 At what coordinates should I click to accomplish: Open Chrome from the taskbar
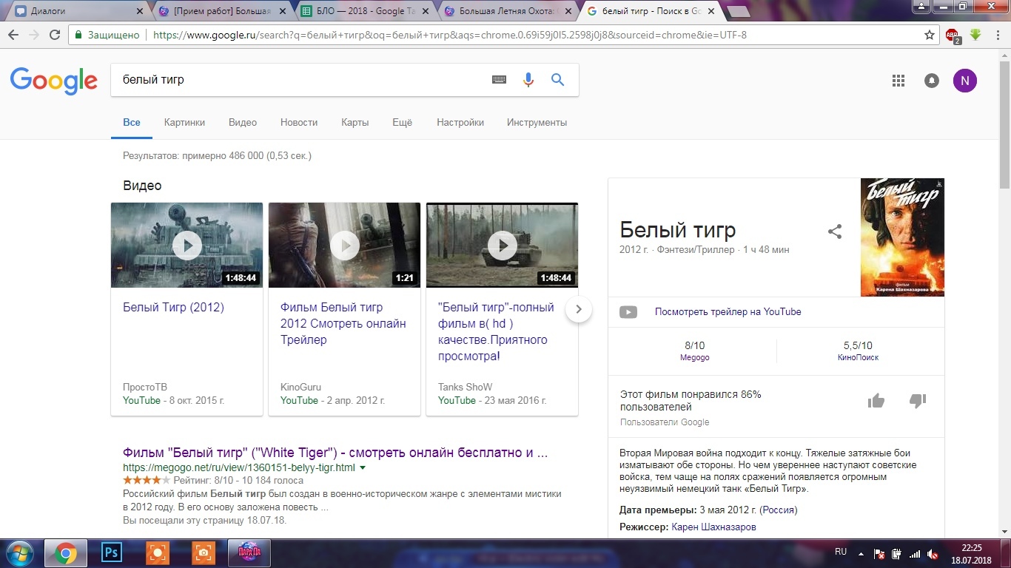pyautogui.click(x=65, y=553)
